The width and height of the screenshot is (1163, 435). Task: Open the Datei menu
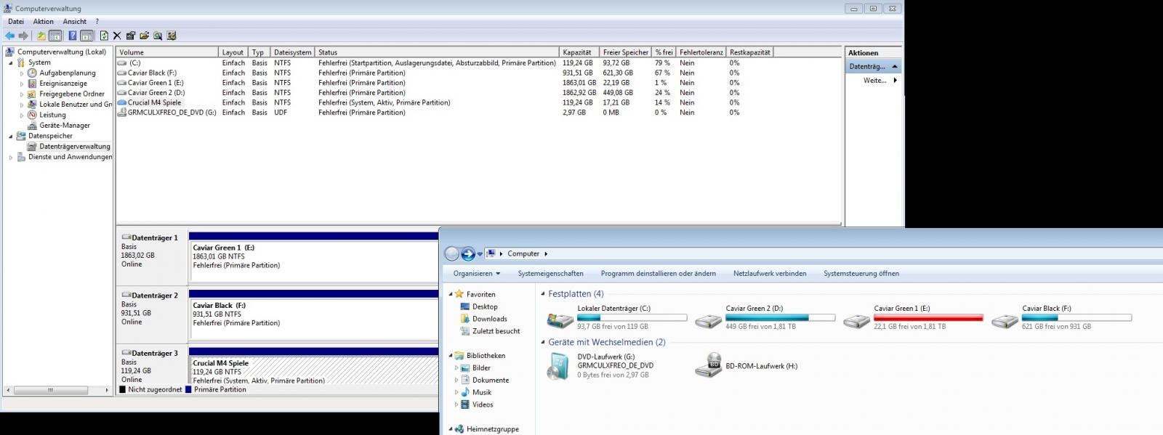pos(16,22)
